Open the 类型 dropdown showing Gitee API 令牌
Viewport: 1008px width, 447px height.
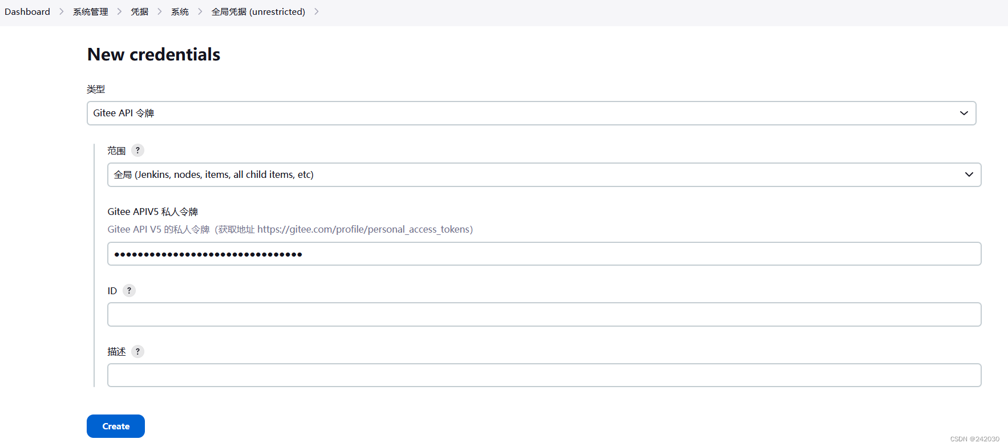[531, 113]
